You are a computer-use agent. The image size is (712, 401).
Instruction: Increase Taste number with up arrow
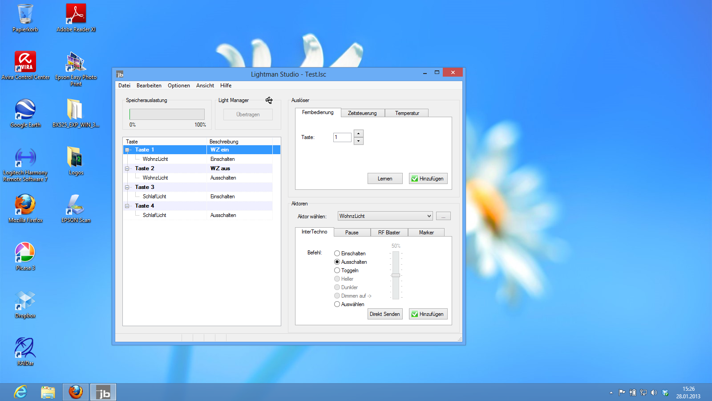(x=359, y=134)
